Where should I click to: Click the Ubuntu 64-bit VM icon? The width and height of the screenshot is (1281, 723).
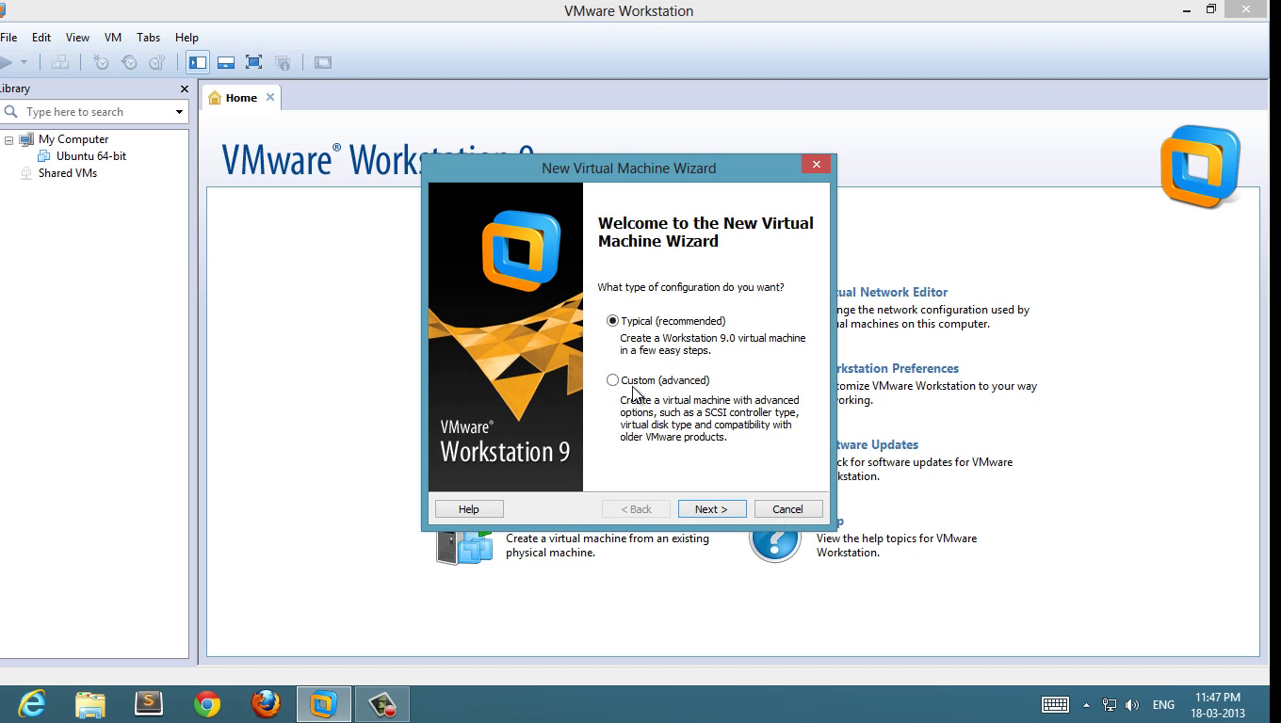pyautogui.click(x=43, y=156)
